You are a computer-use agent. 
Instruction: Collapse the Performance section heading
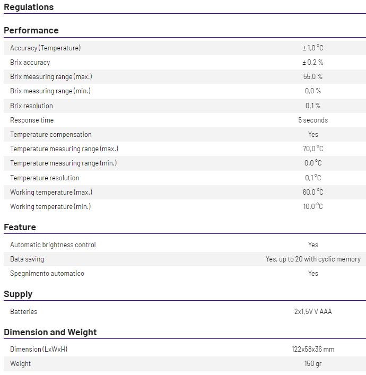[31, 30]
